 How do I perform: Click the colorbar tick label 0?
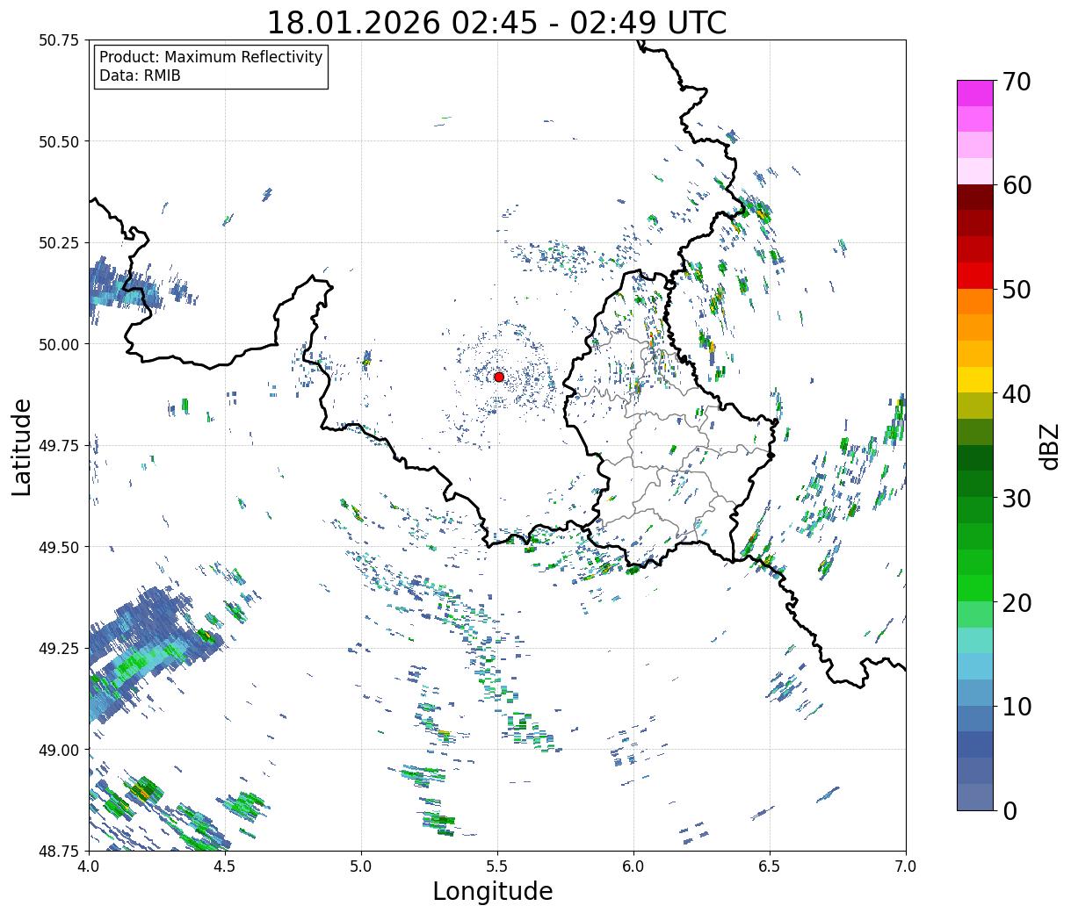coord(1009,811)
